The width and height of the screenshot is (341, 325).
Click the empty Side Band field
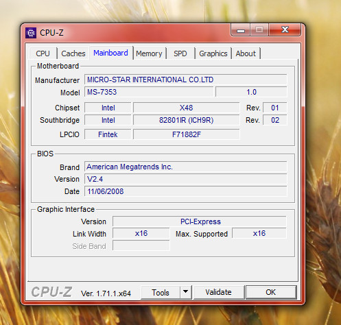point(141,245)
